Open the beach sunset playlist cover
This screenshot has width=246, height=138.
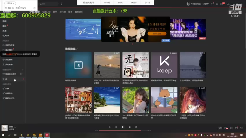coord(107,65)
